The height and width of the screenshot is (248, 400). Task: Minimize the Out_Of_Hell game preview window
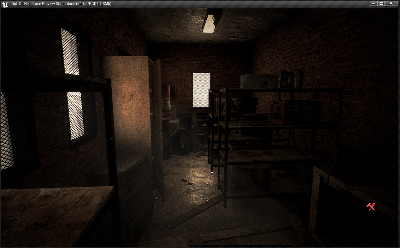[374, 3]
